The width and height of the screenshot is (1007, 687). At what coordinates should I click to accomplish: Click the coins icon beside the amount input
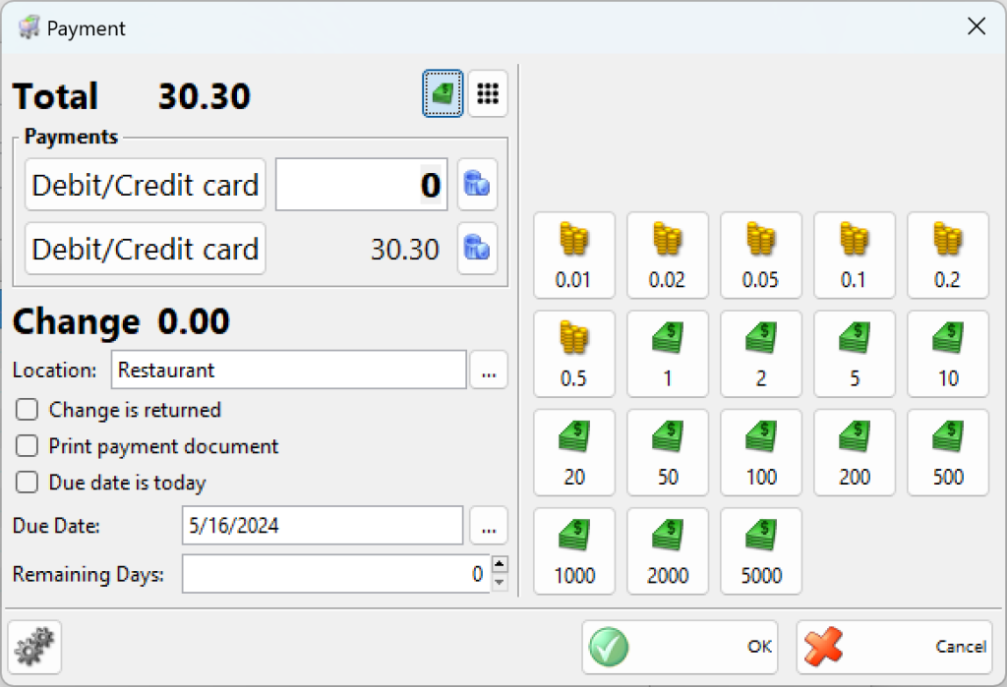click(478, 185)
